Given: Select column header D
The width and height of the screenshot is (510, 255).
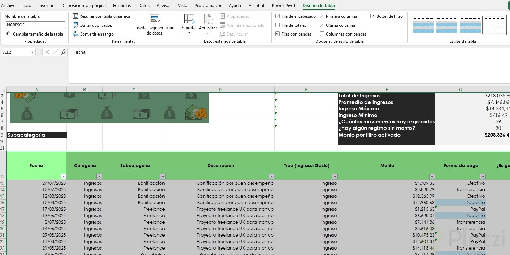Looking at the screenshot, I should (x=220, y=90).
